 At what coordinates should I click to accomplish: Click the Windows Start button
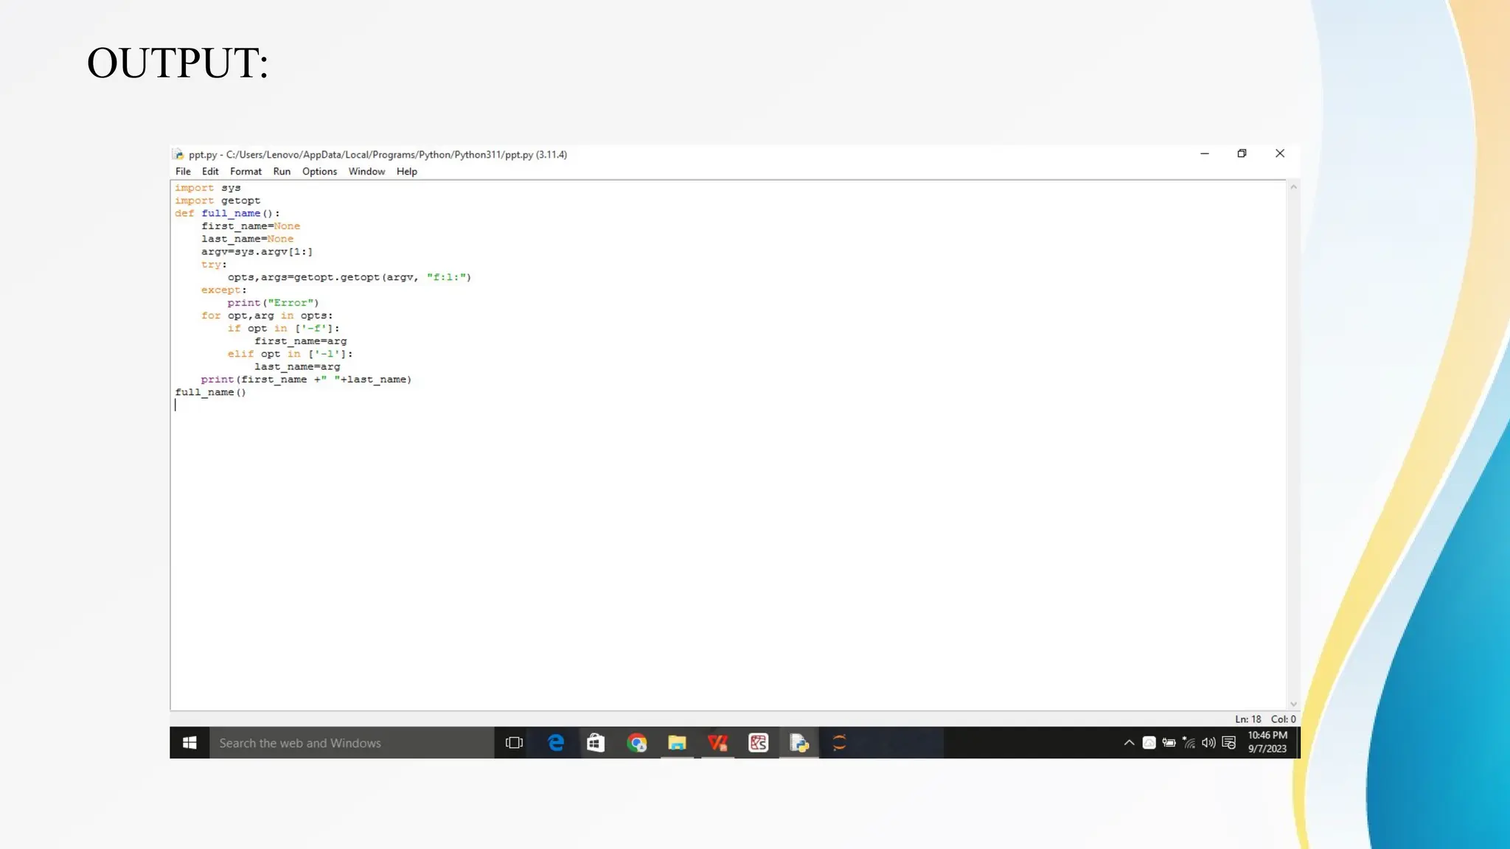pos(189,743)
